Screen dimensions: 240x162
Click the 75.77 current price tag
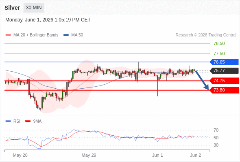click(x=224, y=70)
